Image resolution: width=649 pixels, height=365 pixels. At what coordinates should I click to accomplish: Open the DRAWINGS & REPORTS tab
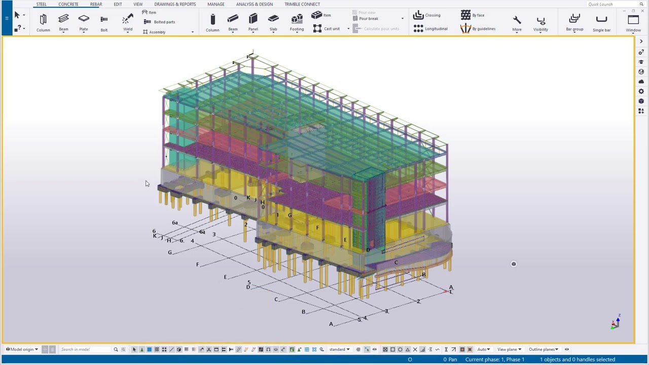(175, 4)
